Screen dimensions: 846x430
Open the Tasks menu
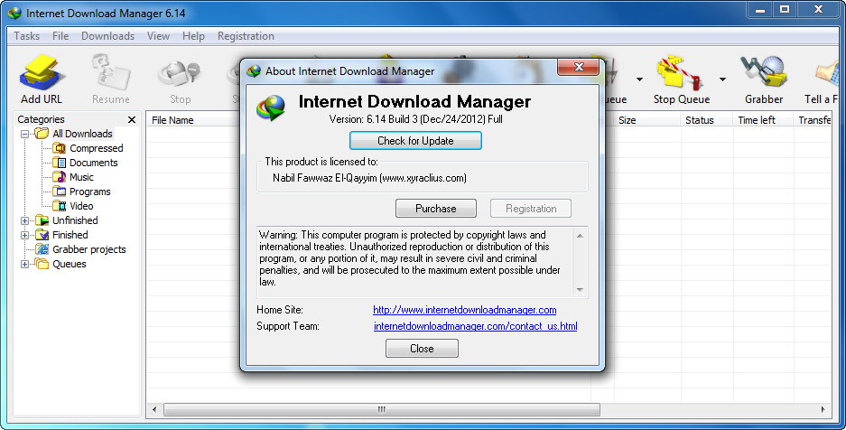point(26,36)
